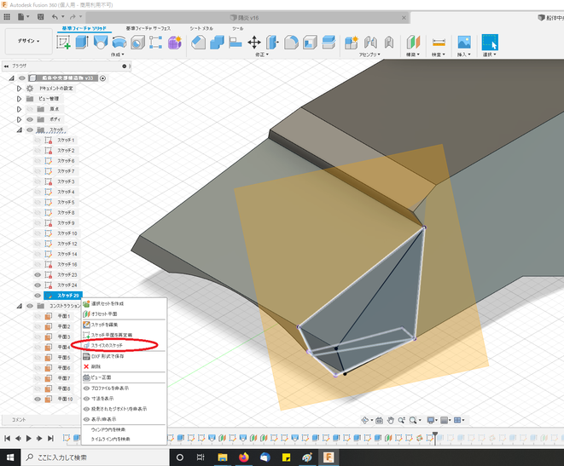Image resolution: width=564 pixels, height=466 pixels.
Task: Toggle visibility eye of スケッチ29
Action: 38,296
